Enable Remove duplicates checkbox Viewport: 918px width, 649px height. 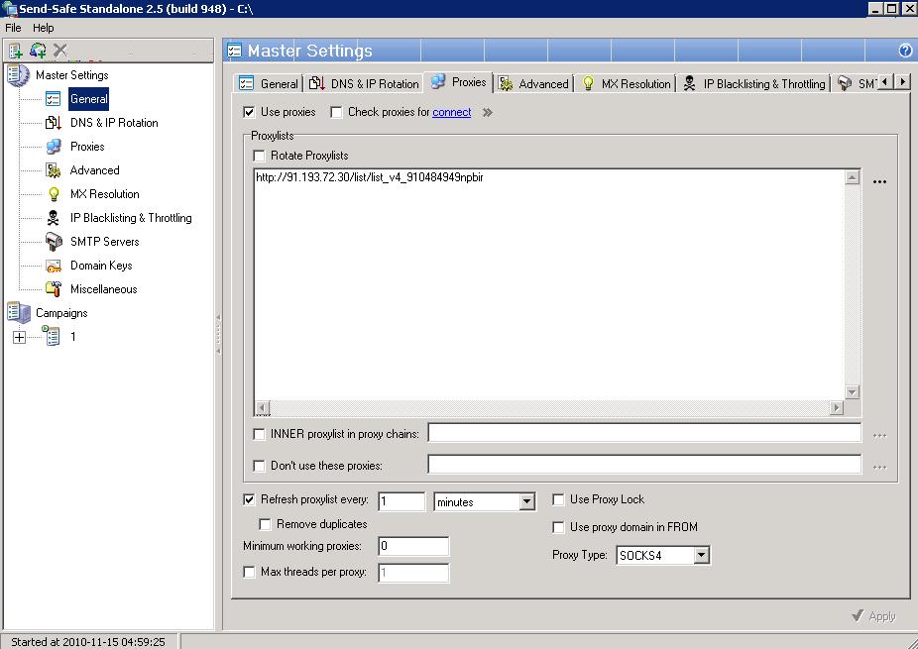[x=265, y=524]
